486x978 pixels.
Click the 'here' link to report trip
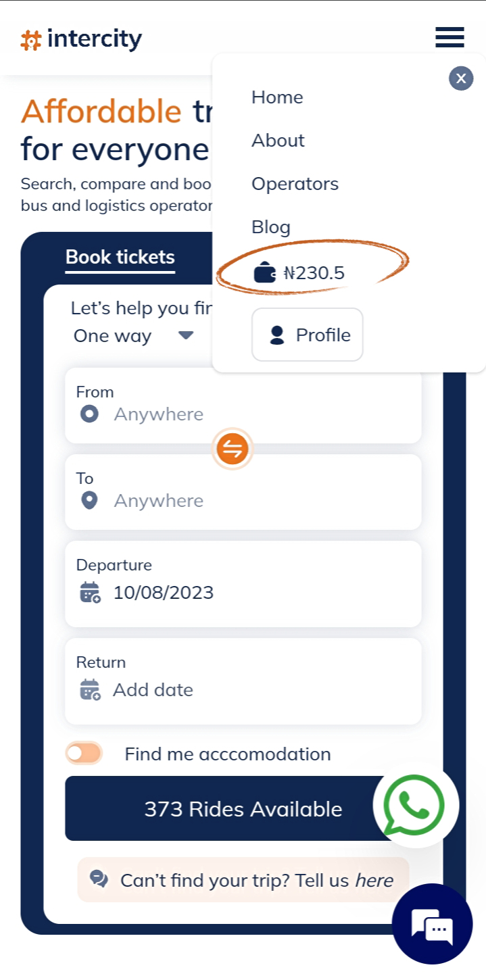coord(374,880)
